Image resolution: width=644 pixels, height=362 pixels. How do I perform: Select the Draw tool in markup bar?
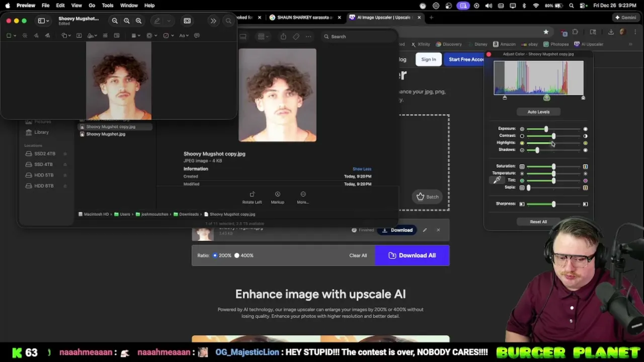pyautogui.click(x=47, y=36)
